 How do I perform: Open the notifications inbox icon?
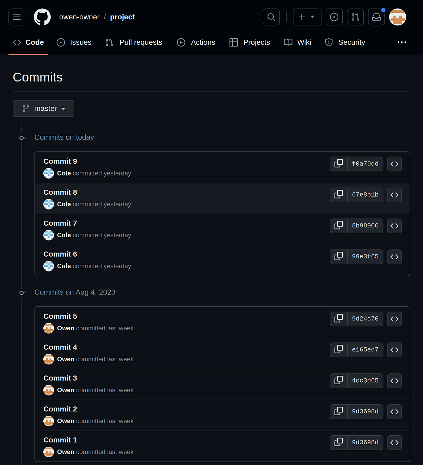(376, 17)
